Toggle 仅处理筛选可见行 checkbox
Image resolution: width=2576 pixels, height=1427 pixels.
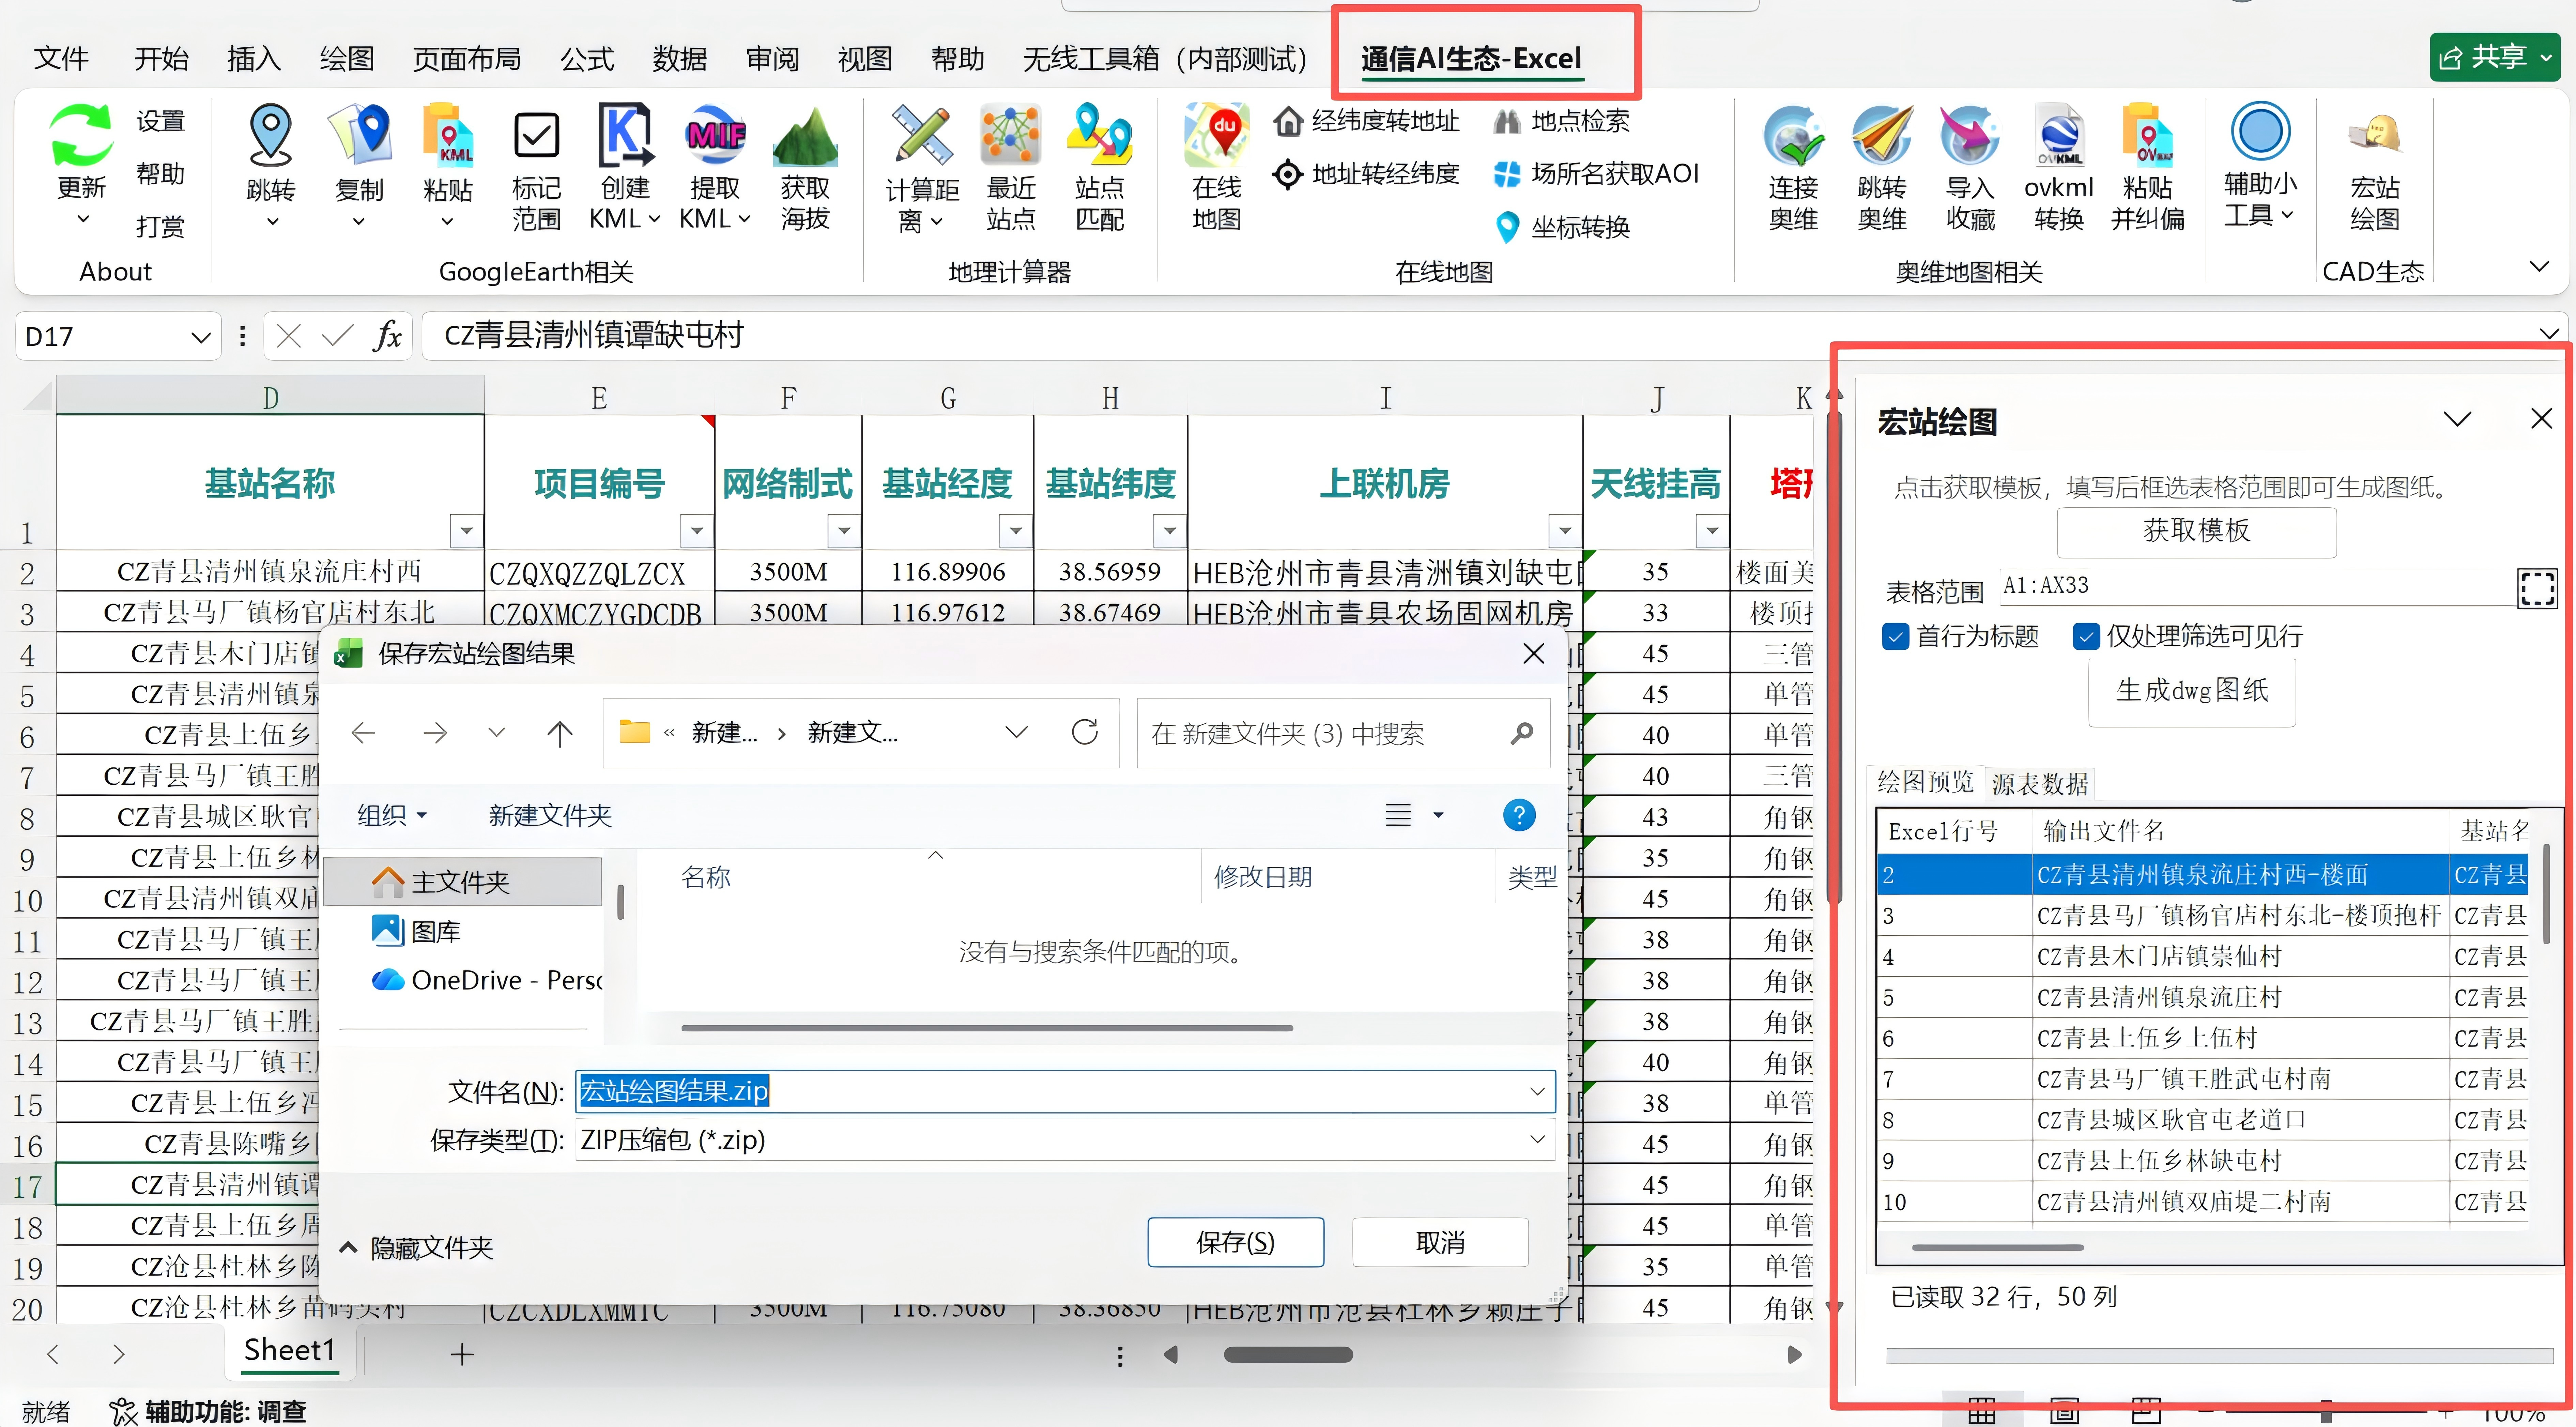click(2086, 637)
